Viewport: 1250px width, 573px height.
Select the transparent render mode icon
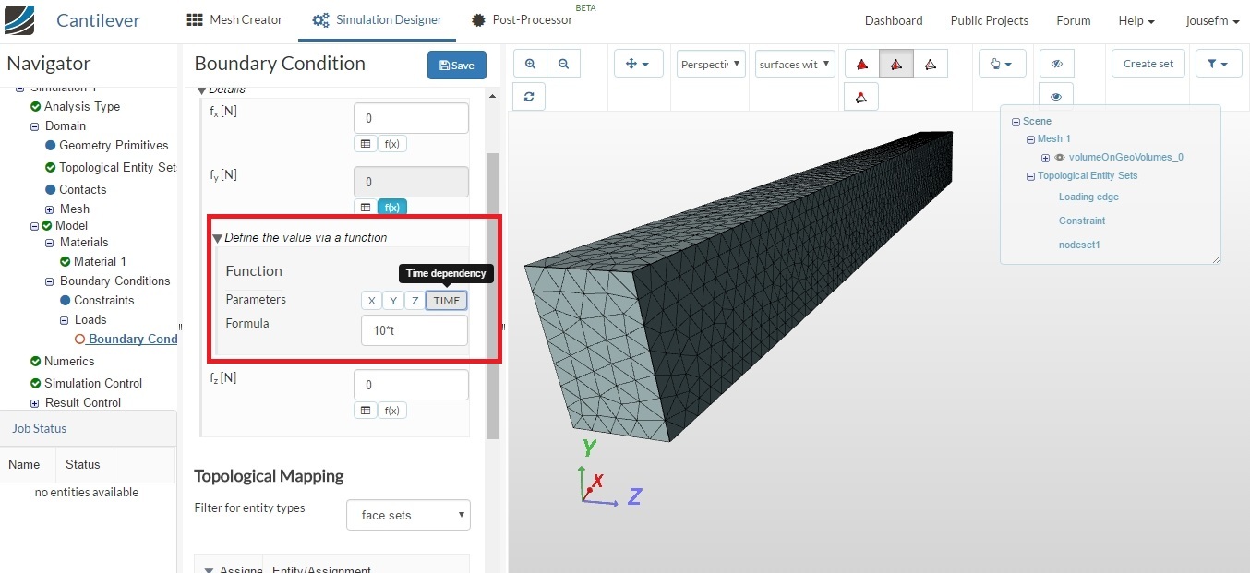[x=861, y=96]
